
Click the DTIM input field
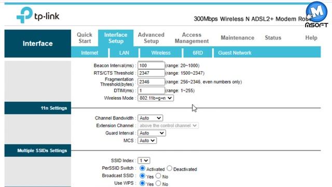point(151,90)
